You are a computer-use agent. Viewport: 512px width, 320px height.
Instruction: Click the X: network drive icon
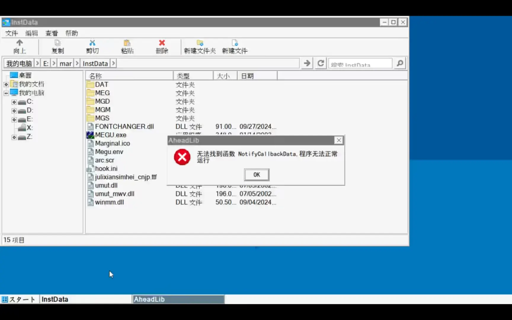[22, 128]
